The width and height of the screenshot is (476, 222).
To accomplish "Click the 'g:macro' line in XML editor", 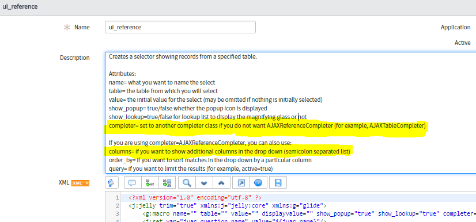I will pyautogui.click(x=309, y=214).
